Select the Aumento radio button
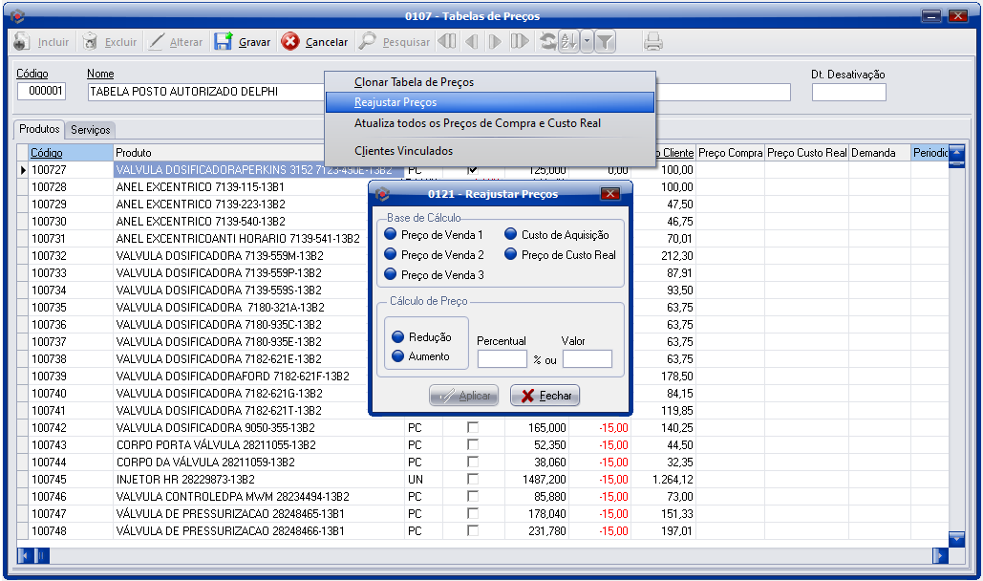 (398, 356)
